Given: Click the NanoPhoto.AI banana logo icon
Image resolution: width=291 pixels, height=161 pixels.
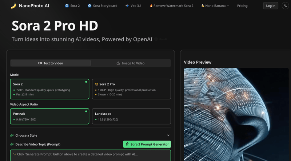Looking at the screenshot, I should (x=13, y=6).
